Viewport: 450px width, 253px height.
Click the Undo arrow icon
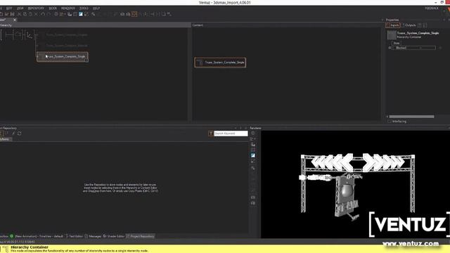point(43,14)
